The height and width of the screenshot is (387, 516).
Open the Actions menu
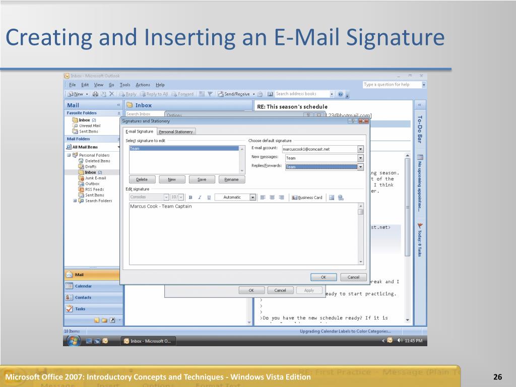coord(143,85)
